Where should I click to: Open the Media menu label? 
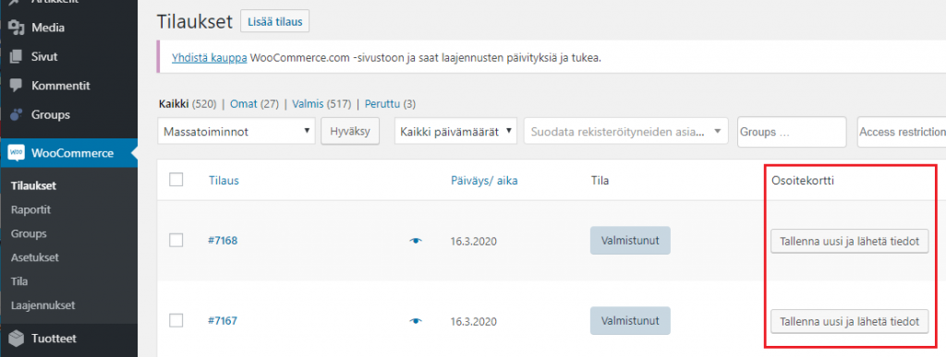coord(48,28)
